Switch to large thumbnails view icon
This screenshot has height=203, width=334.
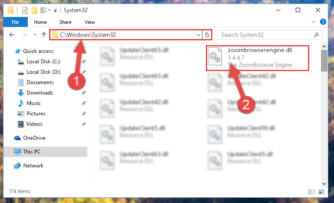(321, 192)
